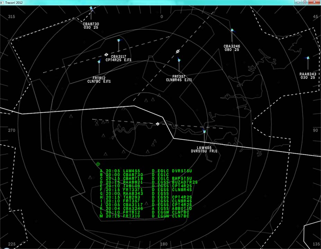The height and width of the screenshot is (249, 321).
Task: Click the 315 compass bearing label
Action: point(12,17)
